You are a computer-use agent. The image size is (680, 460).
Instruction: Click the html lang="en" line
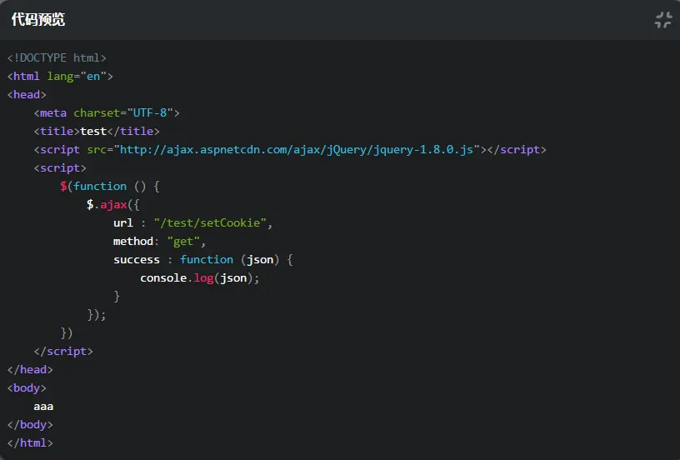click(60, 77)
